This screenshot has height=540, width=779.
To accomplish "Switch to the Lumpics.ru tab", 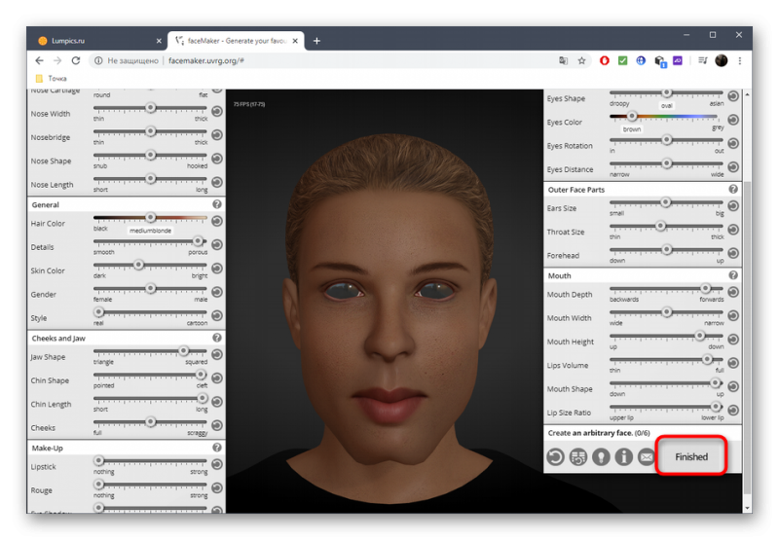I will point(98,41).
